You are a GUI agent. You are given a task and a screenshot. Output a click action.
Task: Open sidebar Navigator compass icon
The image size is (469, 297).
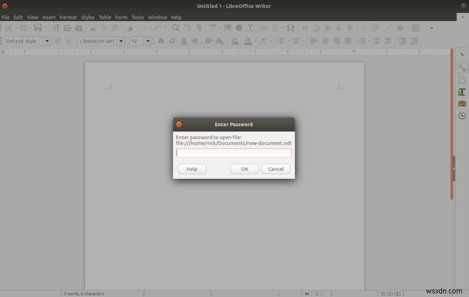(462, 116)
